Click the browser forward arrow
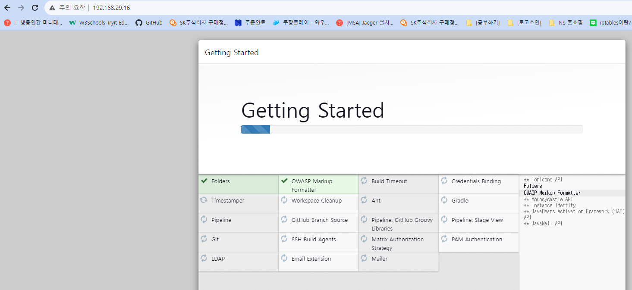 coord(21,8)
